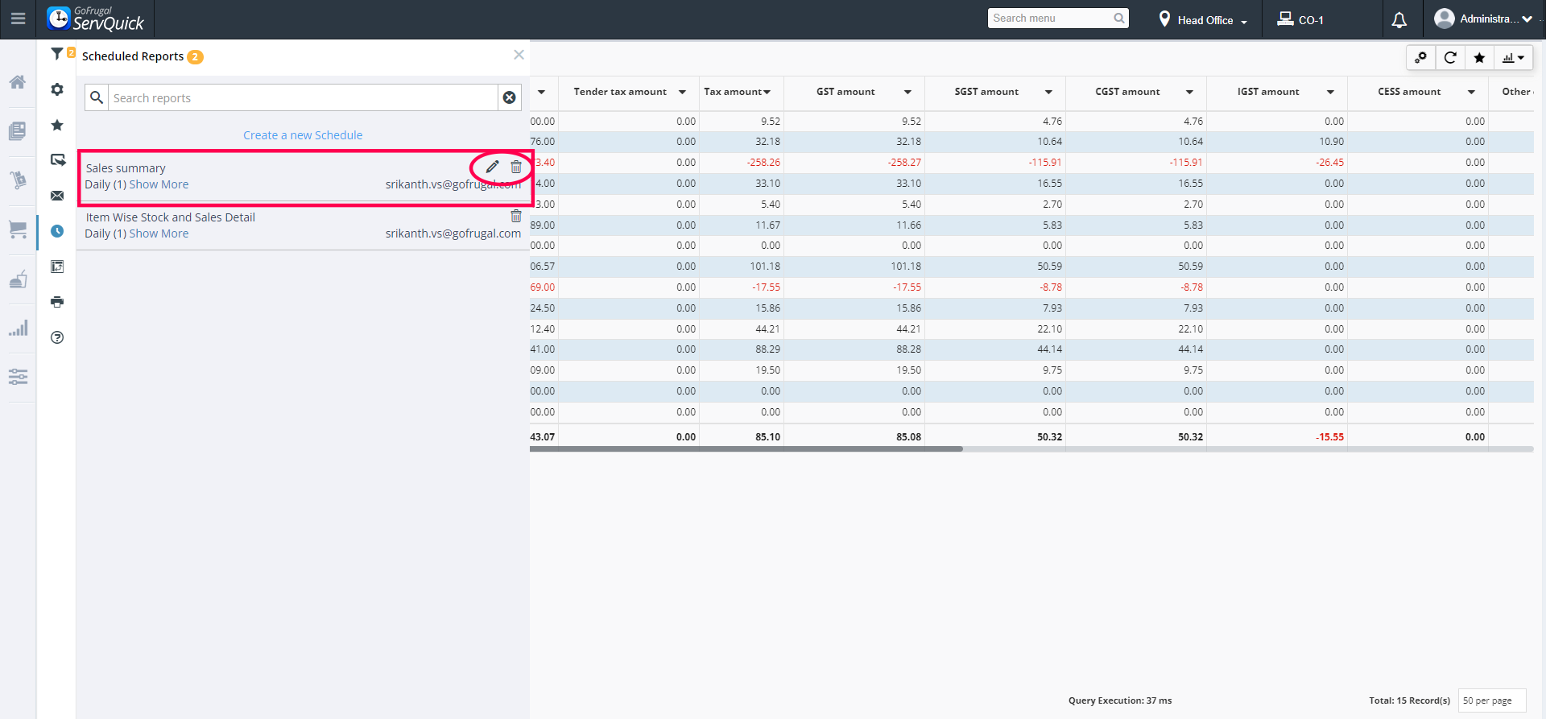Show favorite reports via the star sidebar icon
This screenshot has width=1546, height=719.
click(57, 125)
